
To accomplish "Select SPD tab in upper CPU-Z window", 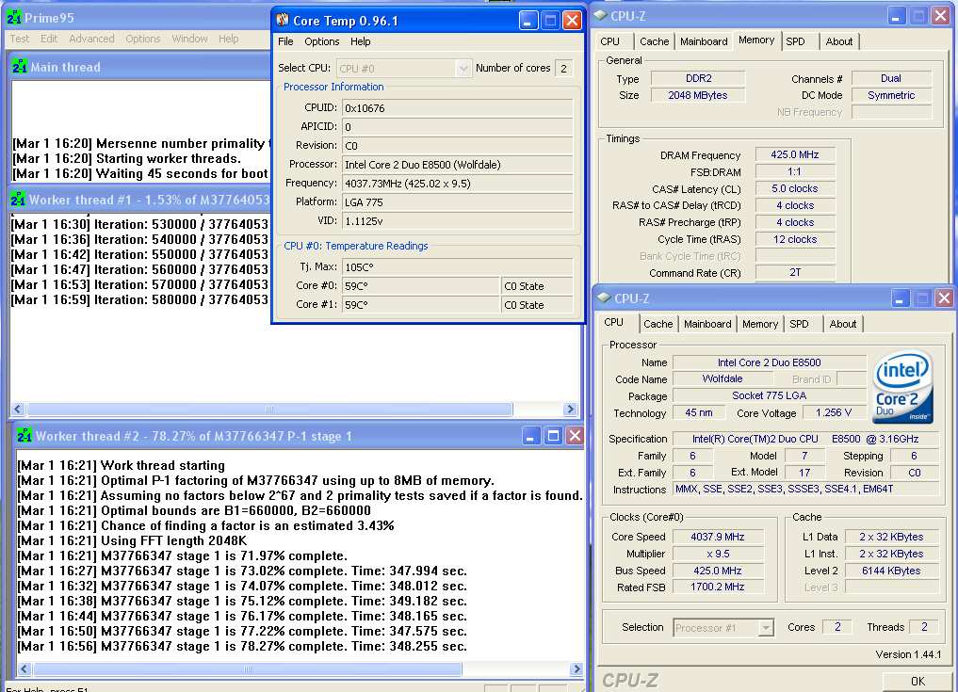I will 795,41.
